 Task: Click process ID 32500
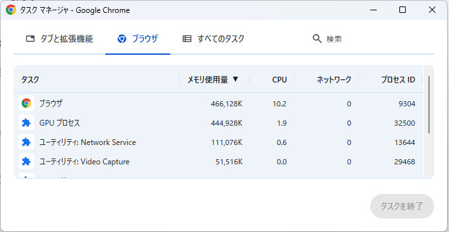point(404,123)
